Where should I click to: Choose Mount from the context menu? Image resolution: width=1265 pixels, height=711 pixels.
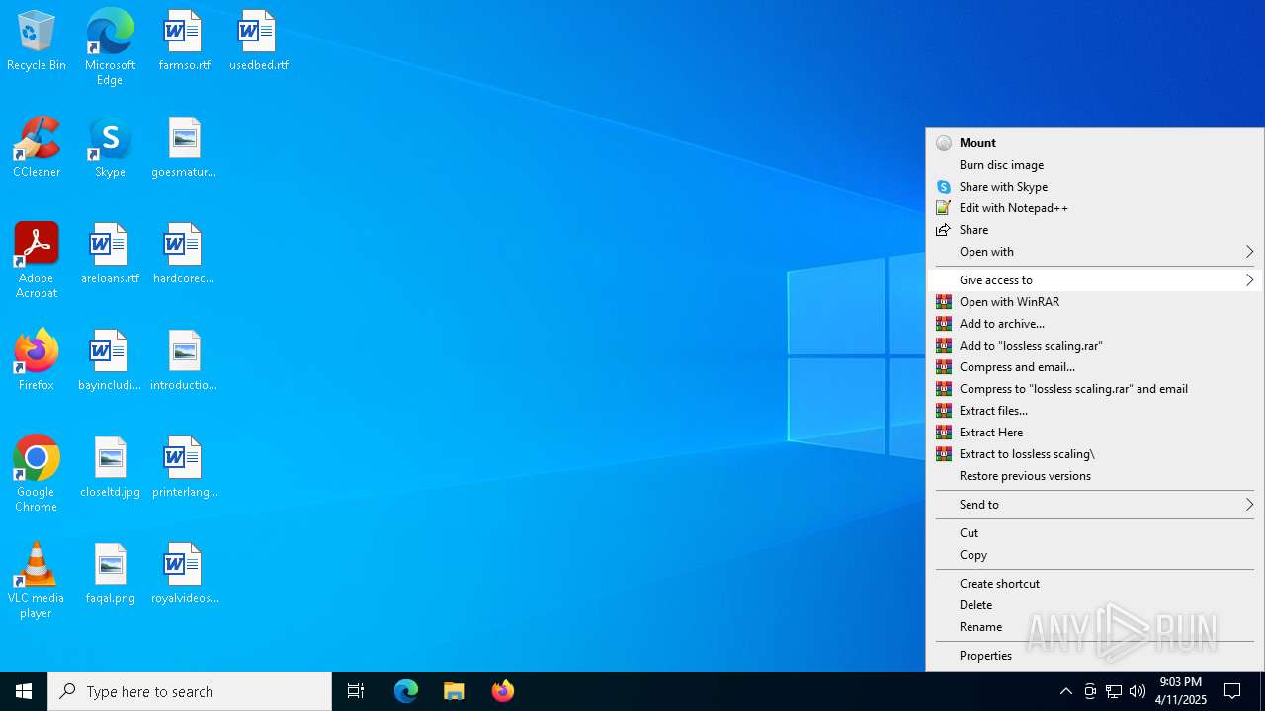[x=1095, y=143]
